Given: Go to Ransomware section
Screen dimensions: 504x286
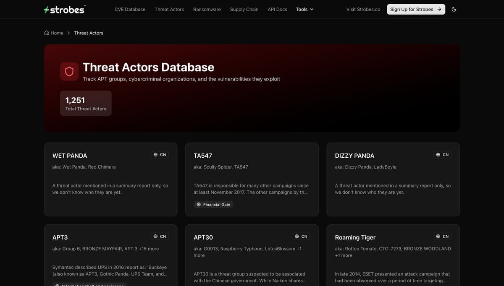Looking at the screenshot, I should (207, 9).
